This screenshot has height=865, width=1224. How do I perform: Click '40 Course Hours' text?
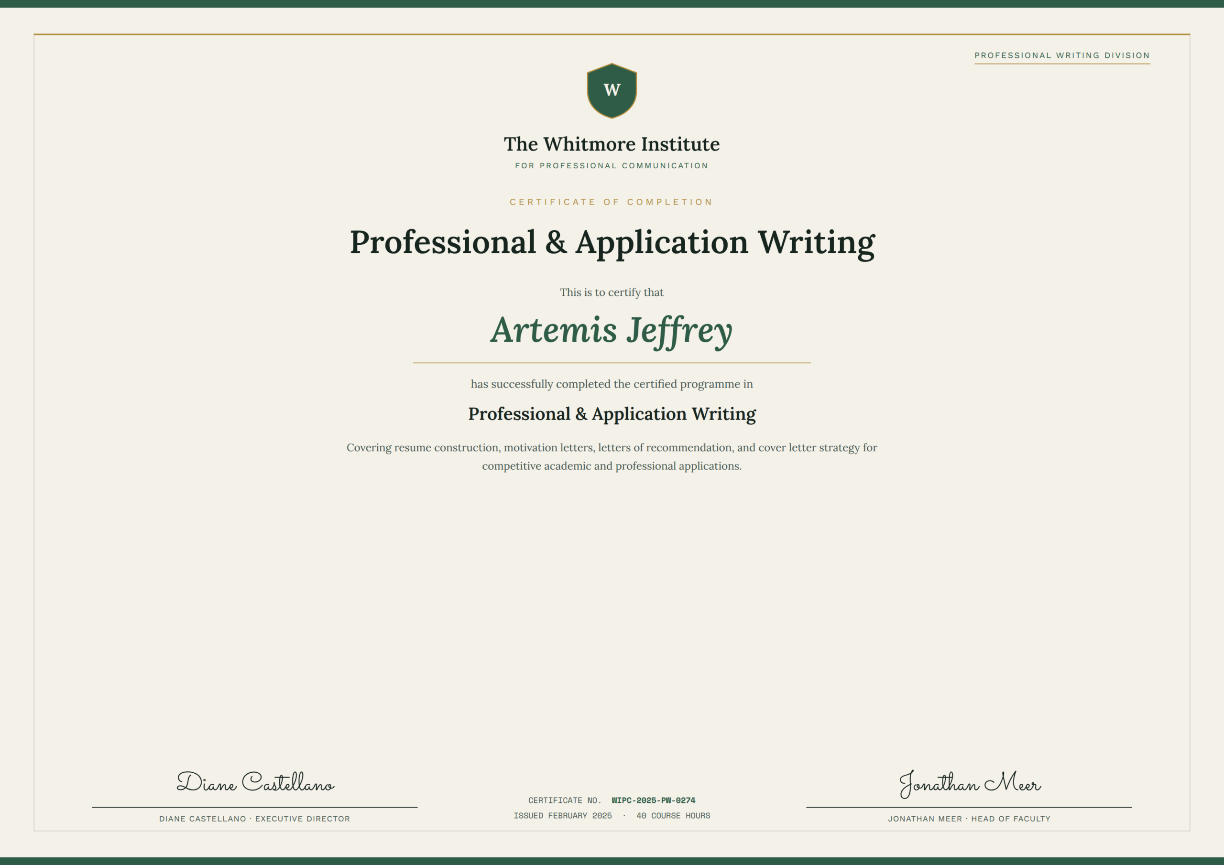673,815
